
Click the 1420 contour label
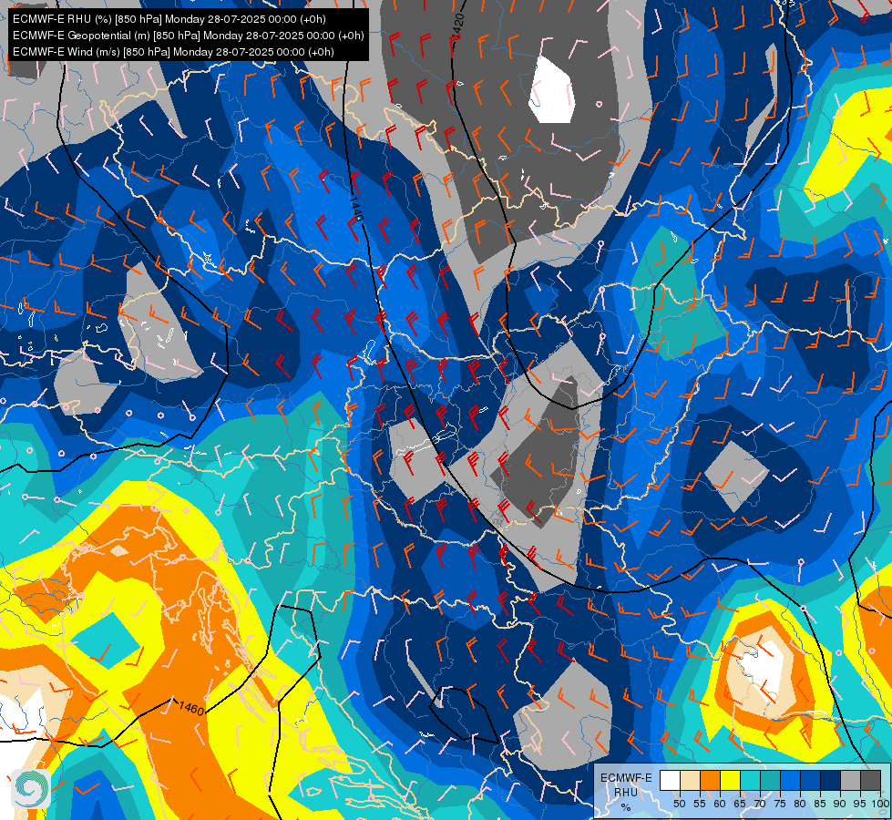458,26
